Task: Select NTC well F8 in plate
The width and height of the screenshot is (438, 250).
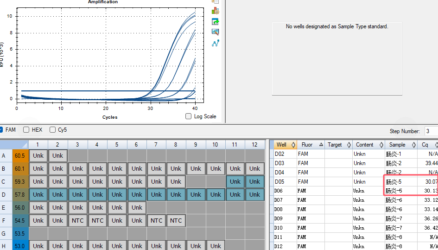Action: click(x=176, y=221)
